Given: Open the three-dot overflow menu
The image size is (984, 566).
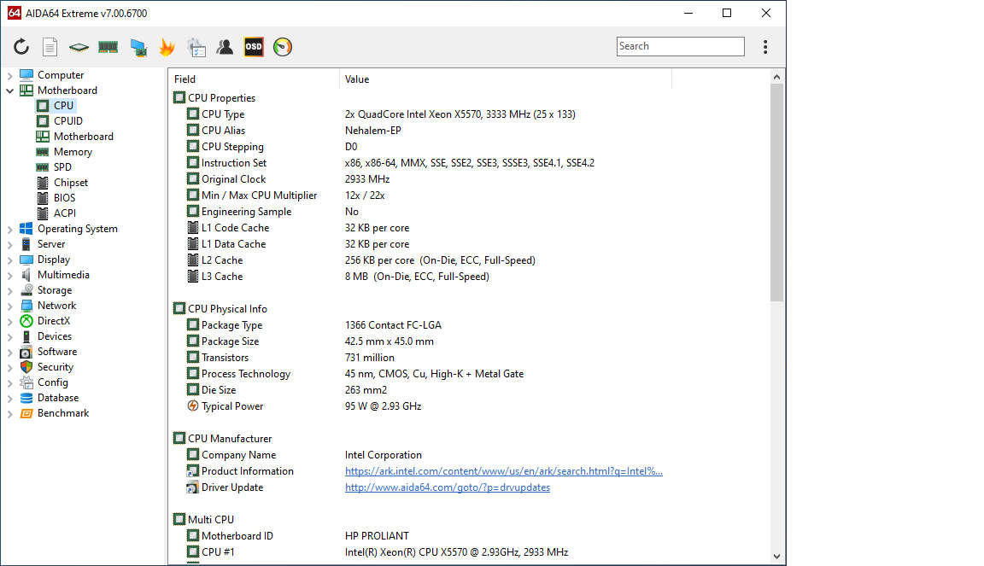Looking at the screenshot, I should (765, 46).
